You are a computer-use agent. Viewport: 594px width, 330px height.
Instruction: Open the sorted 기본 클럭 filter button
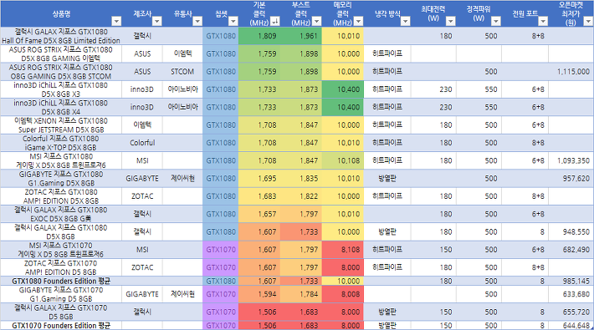(x=275, y=21)
